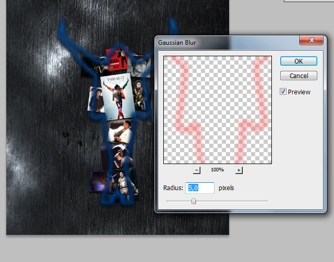334x262 pixels.
Task: Confirm the blur with the OK button
Action: [x=299, y=61]
